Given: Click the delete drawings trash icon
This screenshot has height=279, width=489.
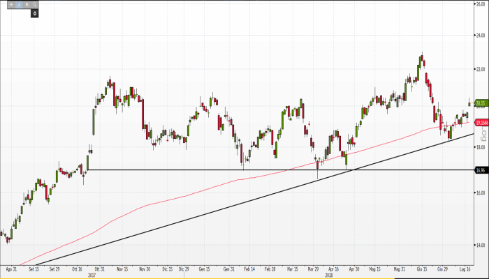Looking at the screenshot, I should (27, 5).
